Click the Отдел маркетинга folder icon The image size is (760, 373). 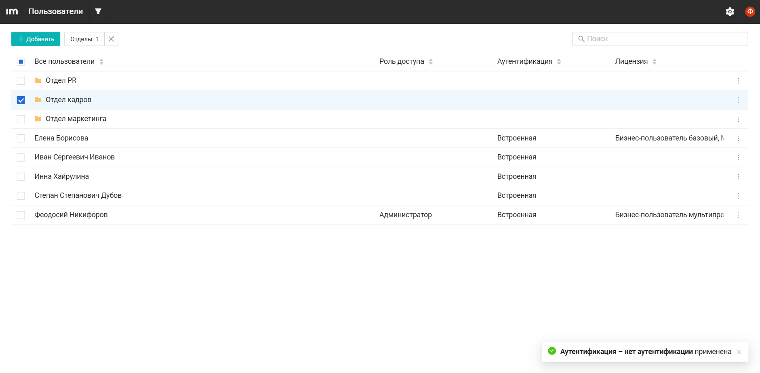(x=38, y=119)
